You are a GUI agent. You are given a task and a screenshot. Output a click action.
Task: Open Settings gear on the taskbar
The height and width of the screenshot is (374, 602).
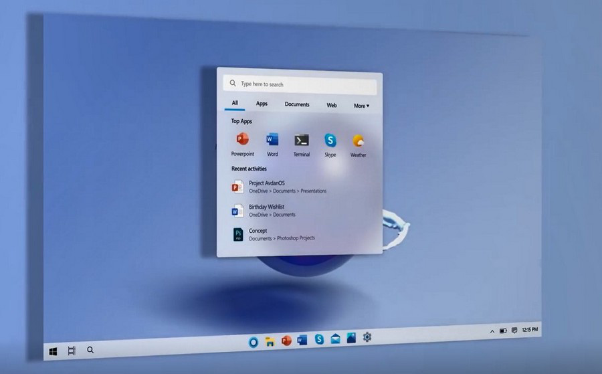click(367, 337)
